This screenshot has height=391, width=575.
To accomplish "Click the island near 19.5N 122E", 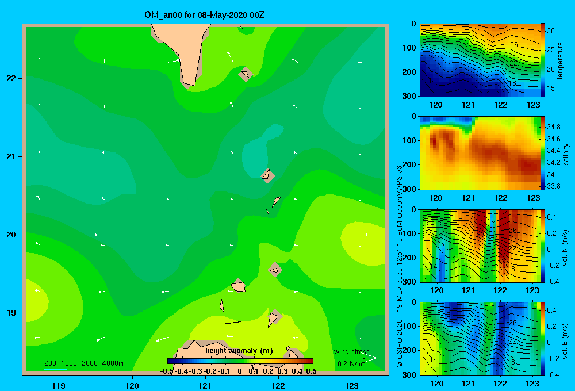I will (x=275, y=270).
